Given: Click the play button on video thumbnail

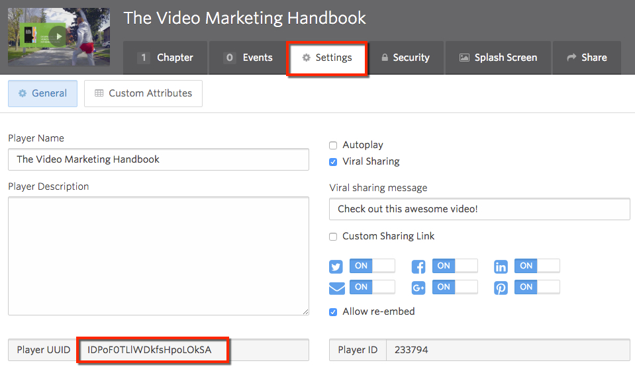Looking at the screenshot, I should click(x=60, y=37).
